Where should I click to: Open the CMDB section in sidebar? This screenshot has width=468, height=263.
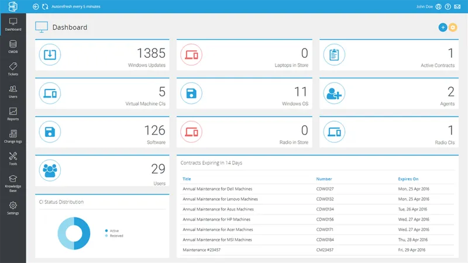click(x=13, y=47)
